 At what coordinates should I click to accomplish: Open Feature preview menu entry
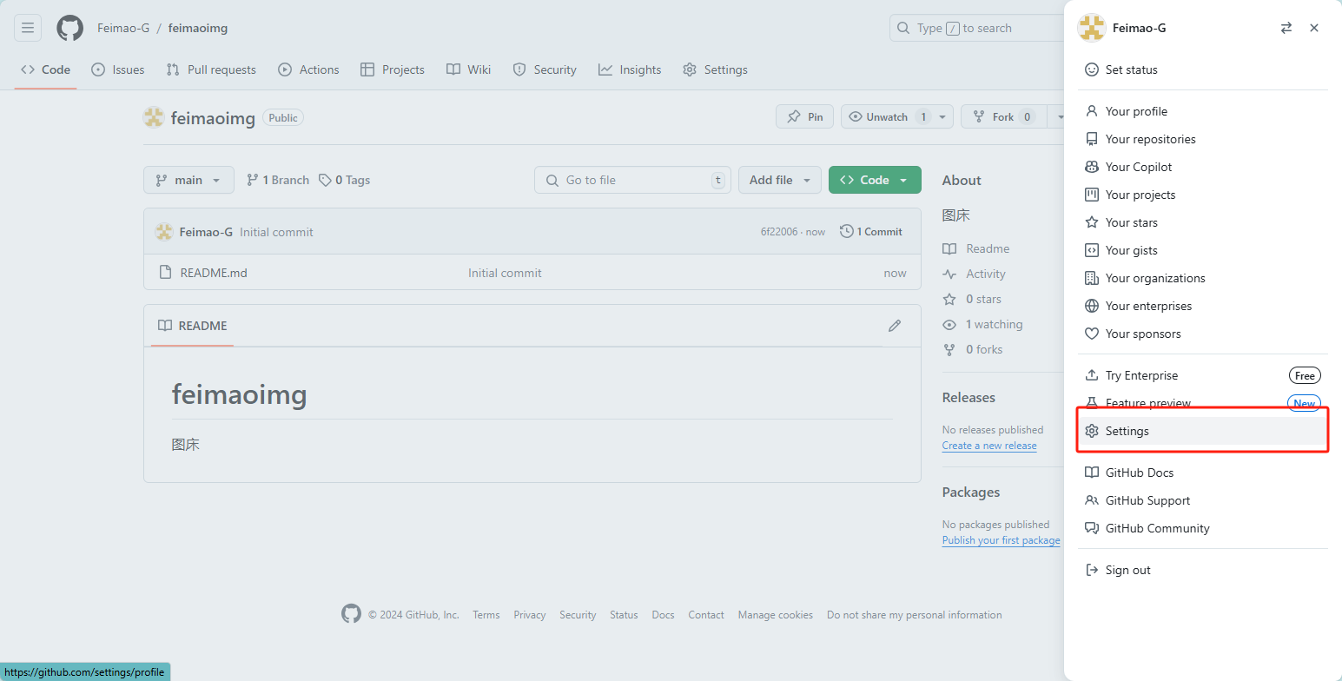click(1203, 403)
